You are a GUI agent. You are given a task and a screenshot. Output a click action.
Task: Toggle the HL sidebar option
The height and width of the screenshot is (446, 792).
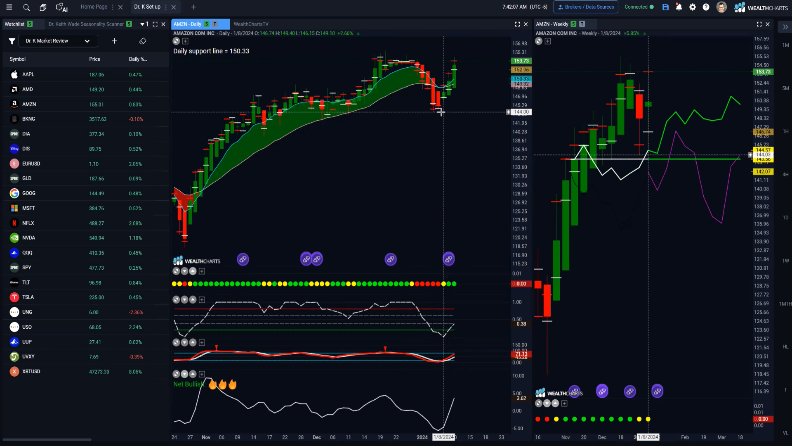coord(785,347)
